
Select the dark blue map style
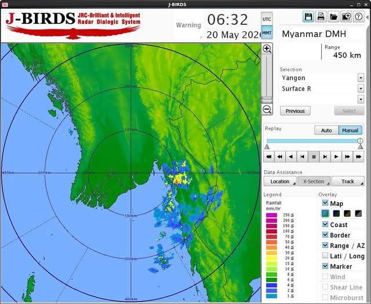tap(336, 213)
